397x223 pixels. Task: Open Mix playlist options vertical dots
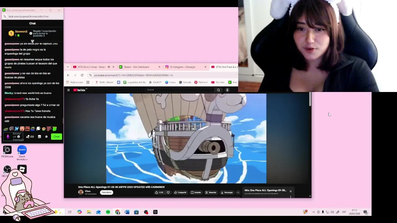tap(291, 196)
